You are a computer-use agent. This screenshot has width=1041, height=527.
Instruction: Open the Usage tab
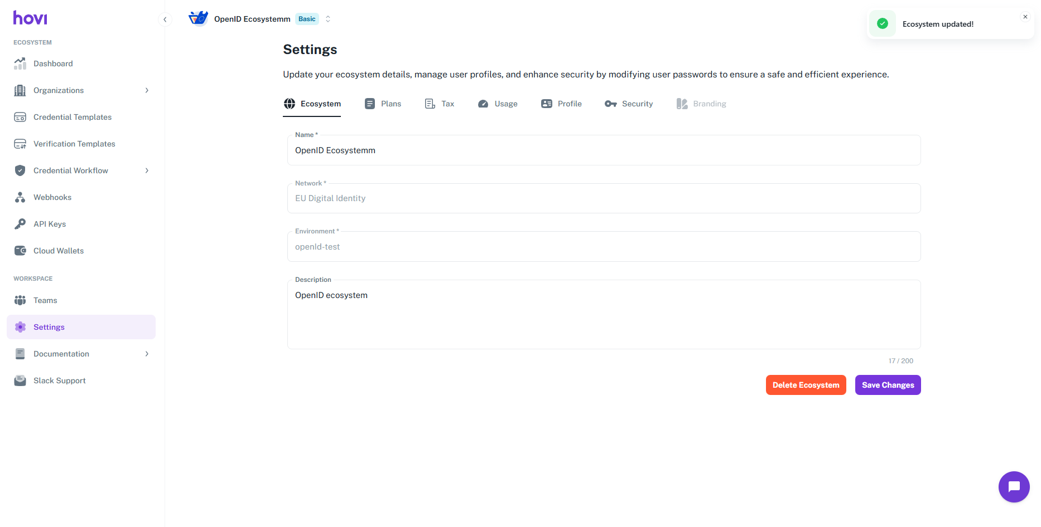click(498, 104)
